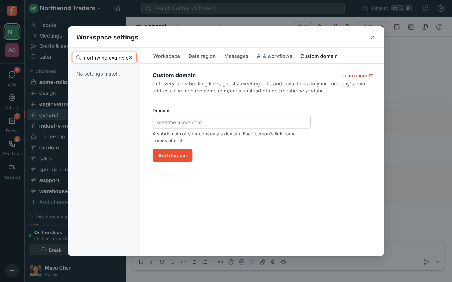Select the Custom domain tab

(319, 56)
